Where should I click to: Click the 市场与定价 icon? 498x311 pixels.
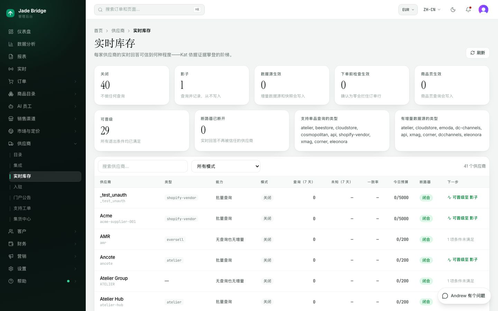(11, 131)
